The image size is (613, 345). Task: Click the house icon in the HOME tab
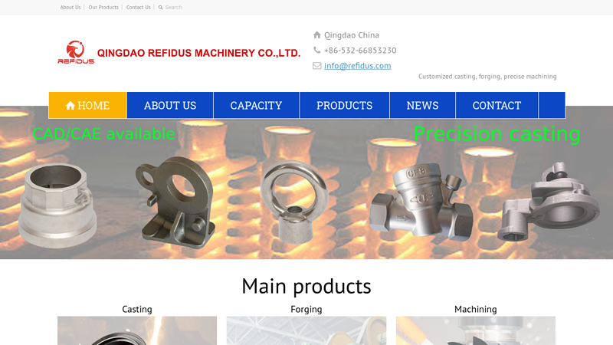click(70, 106)
